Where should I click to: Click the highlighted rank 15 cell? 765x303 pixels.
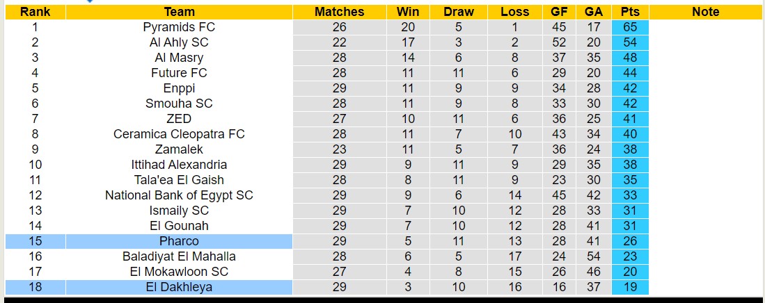35,241
